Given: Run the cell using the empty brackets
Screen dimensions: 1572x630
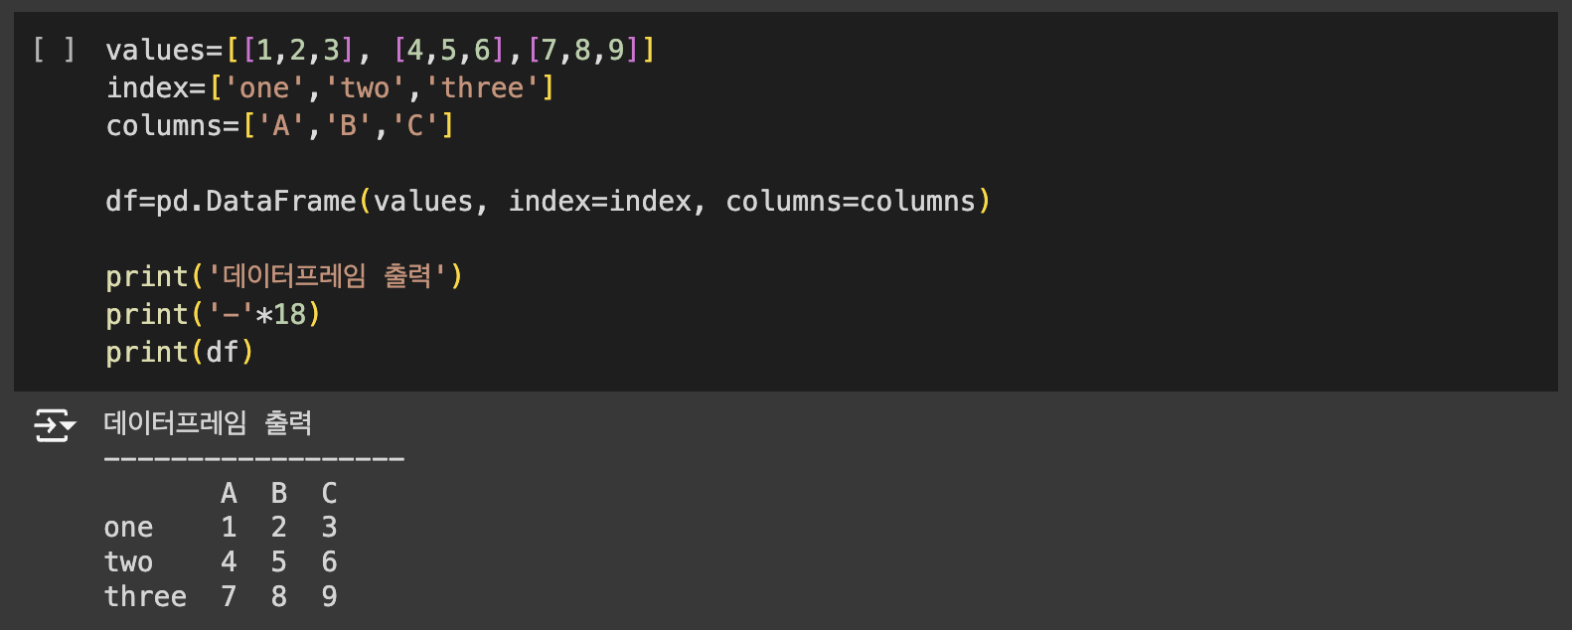Looking at the screenshot, I should coord(54,50).
